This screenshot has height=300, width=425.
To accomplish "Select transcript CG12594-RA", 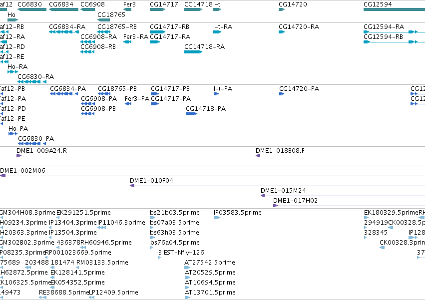I will [x=395, y=32].
